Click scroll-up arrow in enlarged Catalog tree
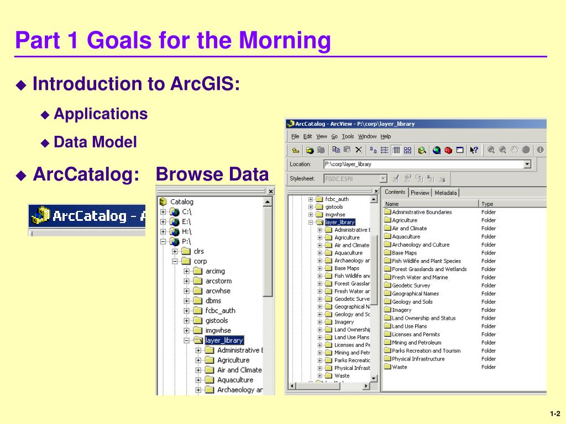The width and height of the screenshot is (566, 424). [x=268, y=202]
